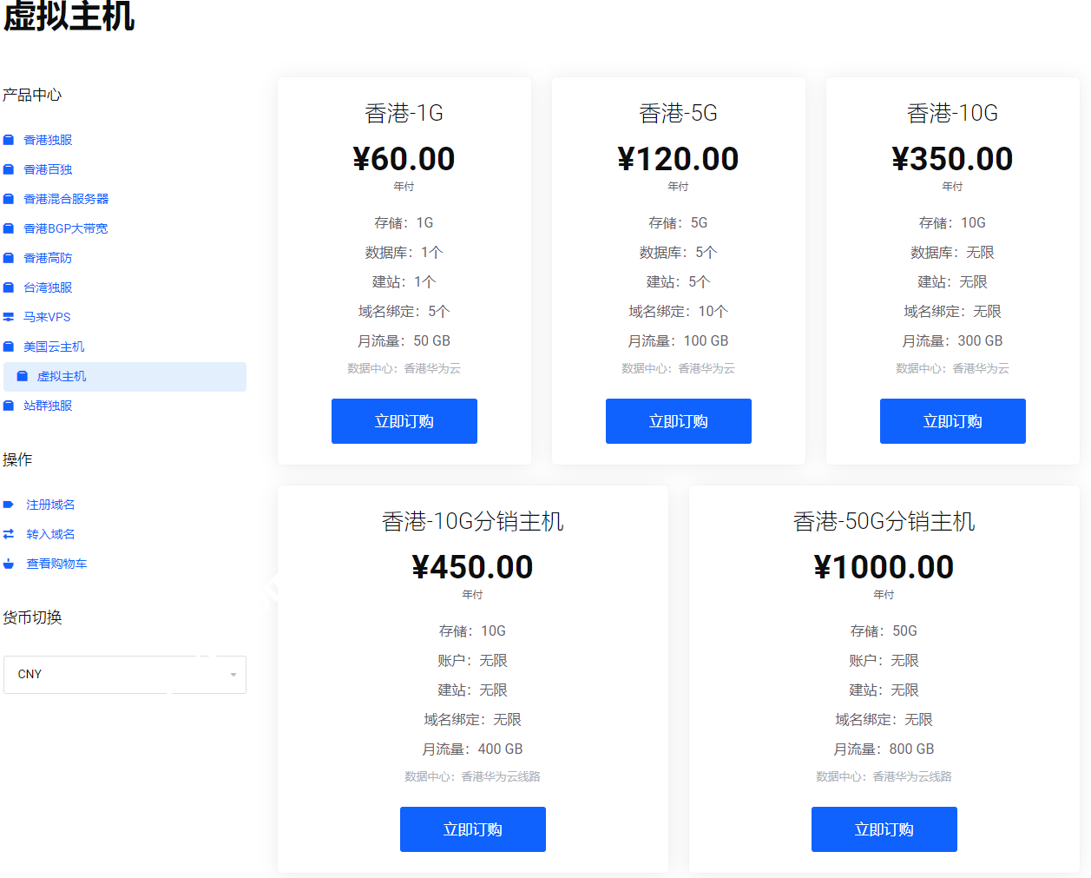Click the transfer arrows icon beside 转入域名

click(9, 534)
